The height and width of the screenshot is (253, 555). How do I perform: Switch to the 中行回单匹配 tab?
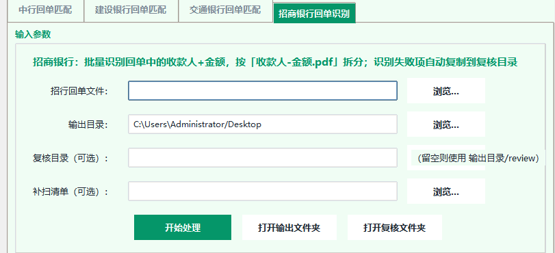[x=45, y=10]
